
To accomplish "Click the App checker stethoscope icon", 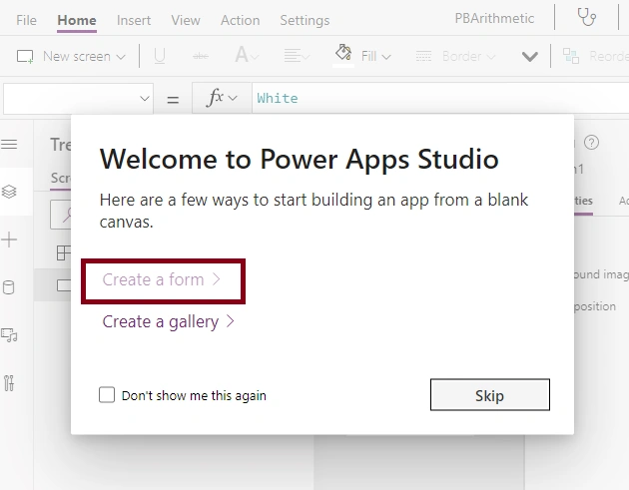I will [586, 18].
